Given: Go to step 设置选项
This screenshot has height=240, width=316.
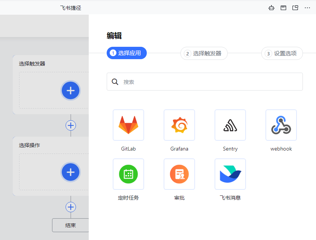Looking at the screenshot, I should tap(282, 54).
